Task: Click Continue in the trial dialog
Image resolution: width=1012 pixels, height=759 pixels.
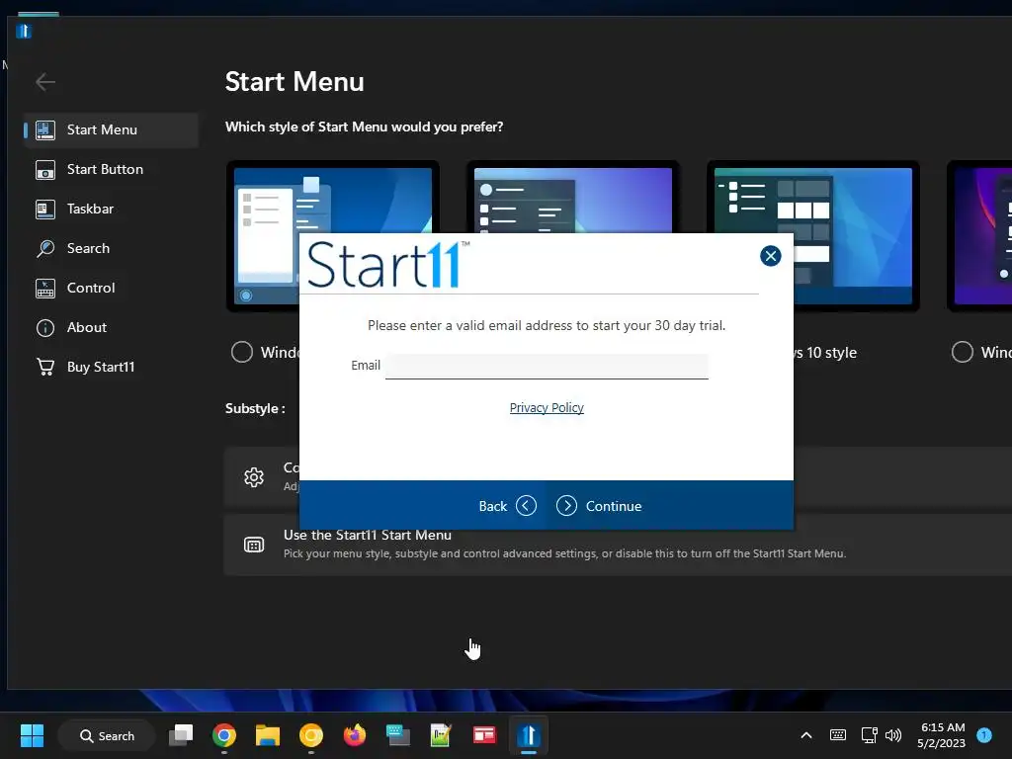Action: pyautogui.click(x=599, y=506)
